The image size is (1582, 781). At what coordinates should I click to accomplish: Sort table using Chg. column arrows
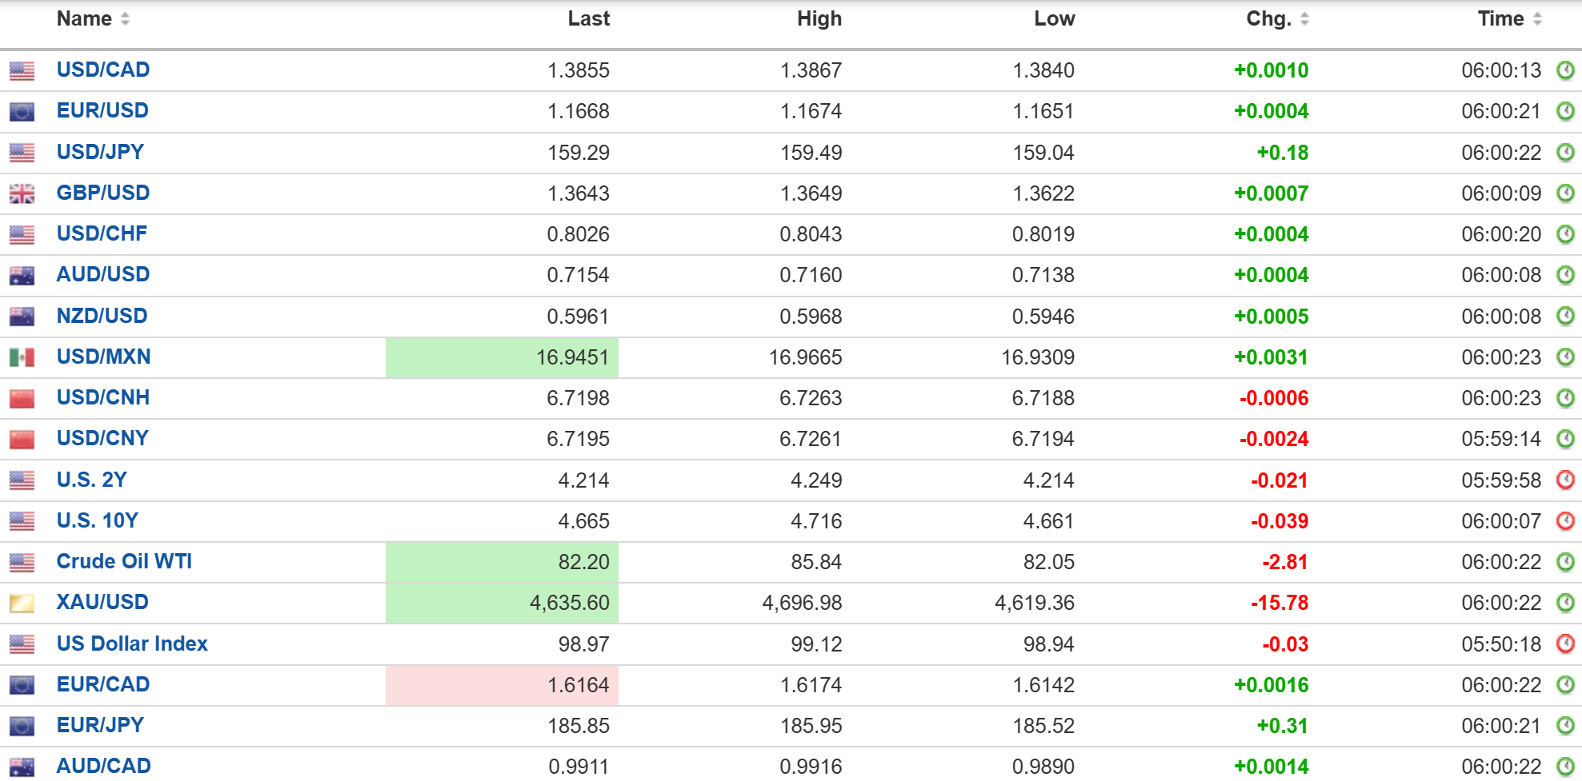click(1304, 18)
